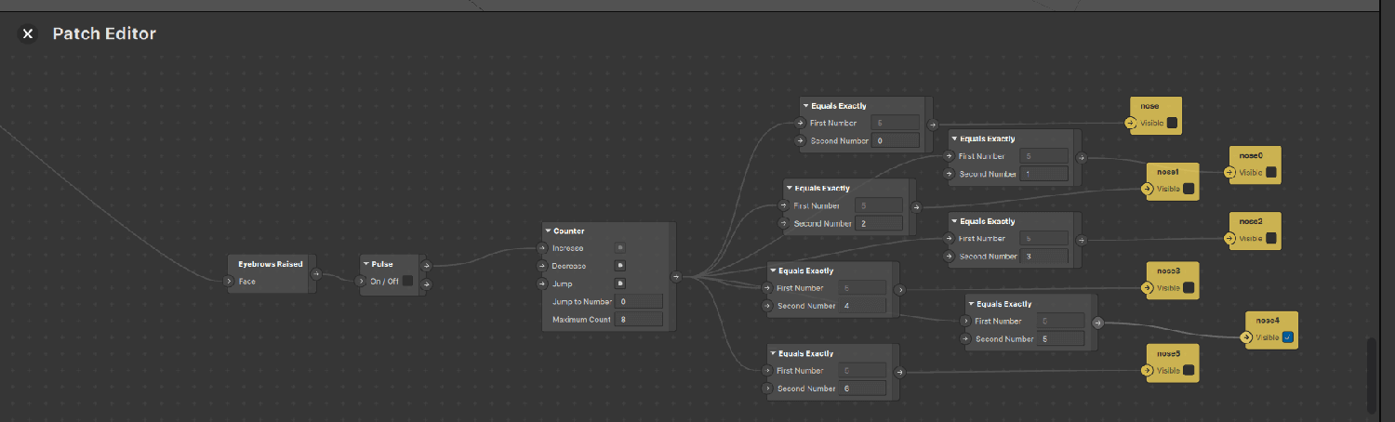Viewport: 1395px width, 422px height.
Task: Click the Jump pulse button in Counter
Action: [620, 284]
